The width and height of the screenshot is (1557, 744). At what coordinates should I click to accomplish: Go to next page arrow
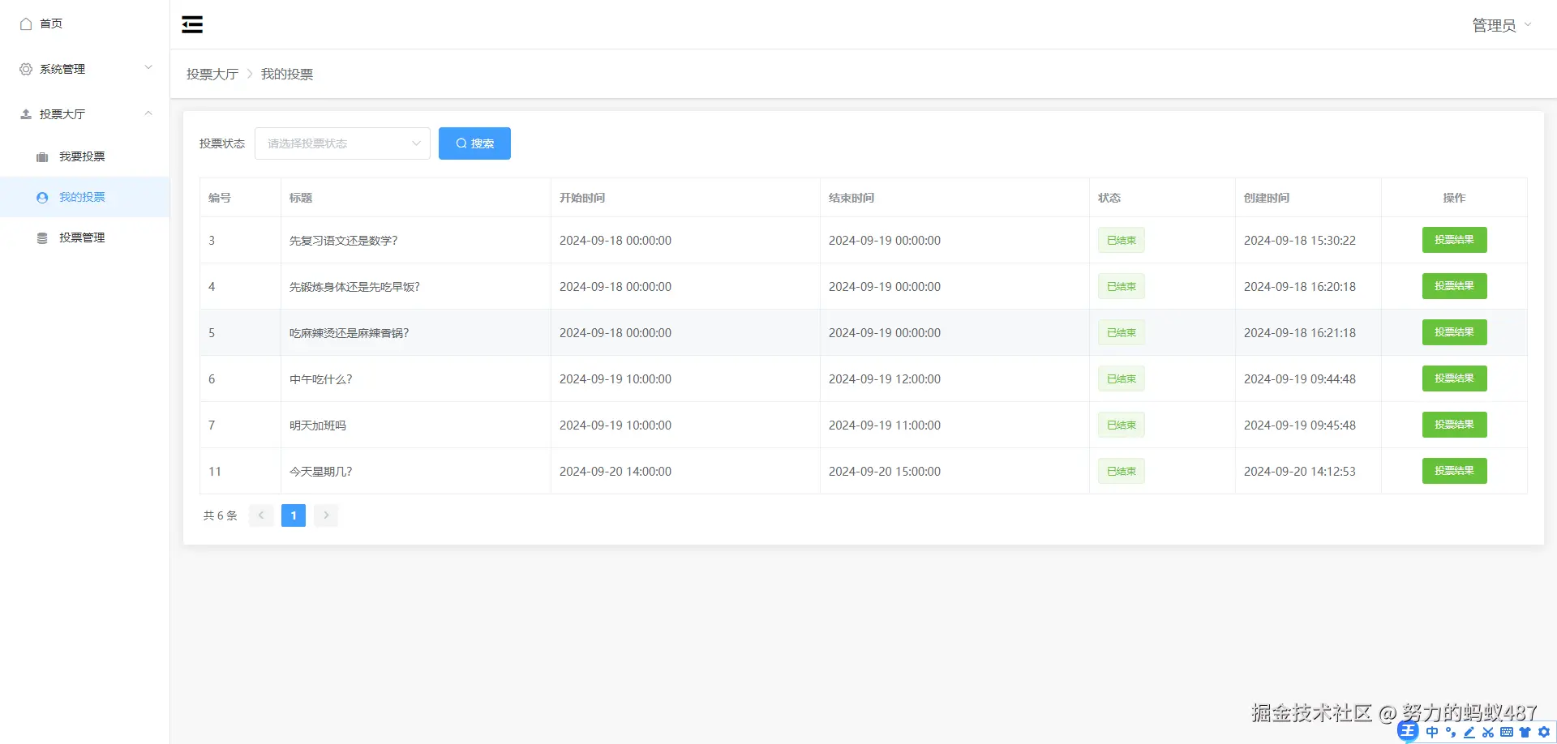(326, 515)
